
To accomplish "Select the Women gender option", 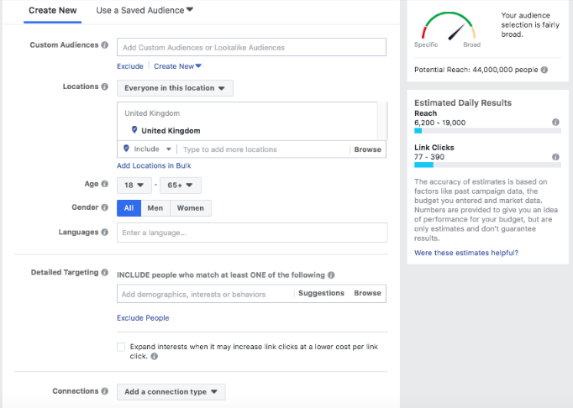I will 191,208.
